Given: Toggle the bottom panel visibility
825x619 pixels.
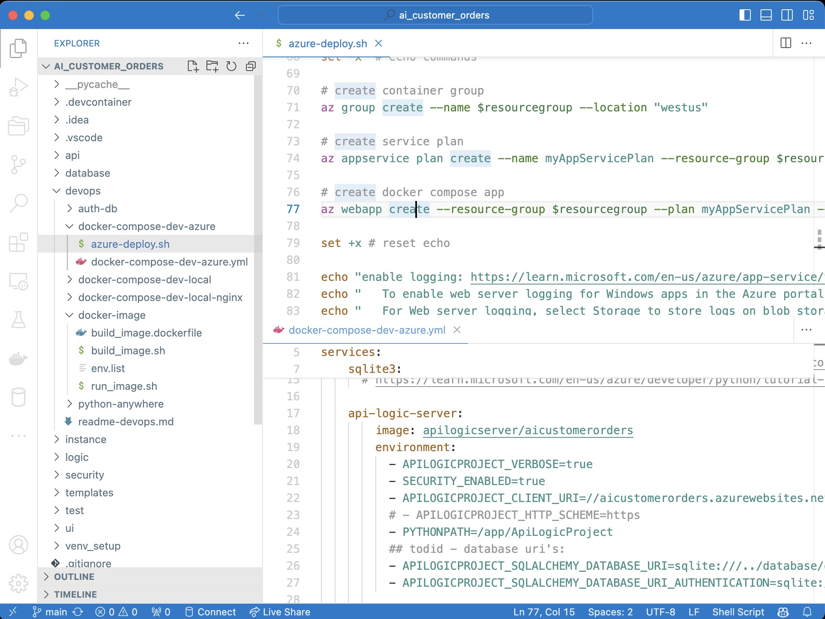Looking at the screenshot, I should (x=766, y=15).
